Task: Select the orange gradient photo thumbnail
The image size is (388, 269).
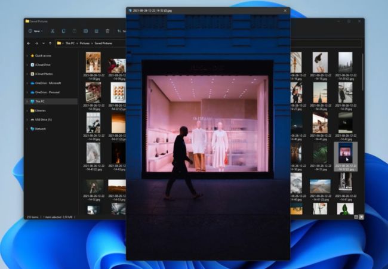Action: point(118,123)
